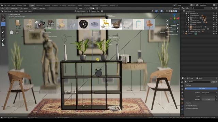The width and height of the screenshot is (218, 122).
Task: Open the World properties tab icon
Action: click(x=182, y=99)
